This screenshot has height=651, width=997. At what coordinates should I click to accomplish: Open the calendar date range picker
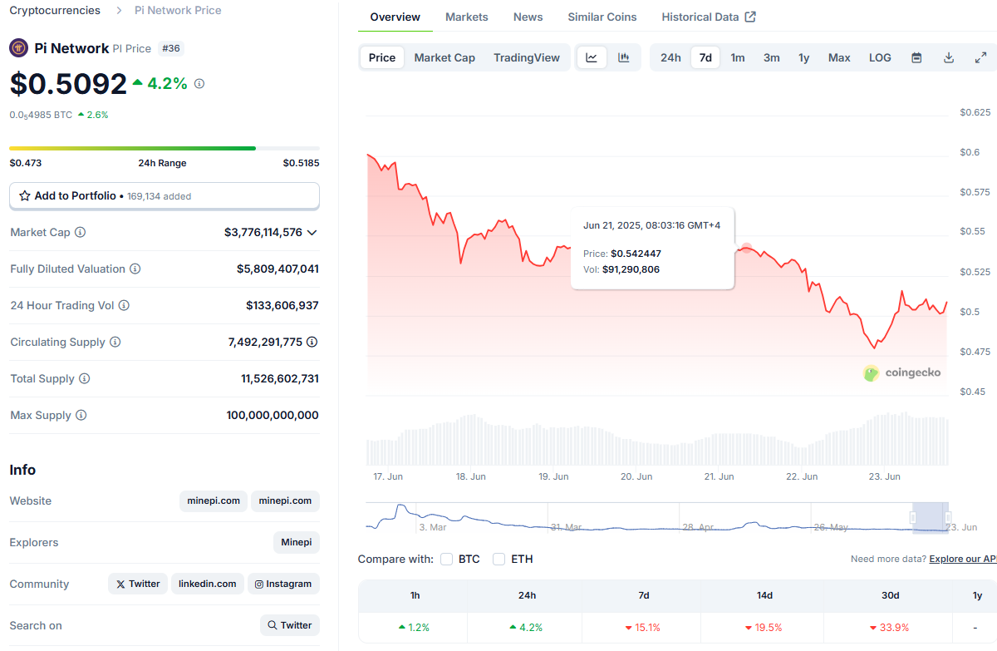916,57
